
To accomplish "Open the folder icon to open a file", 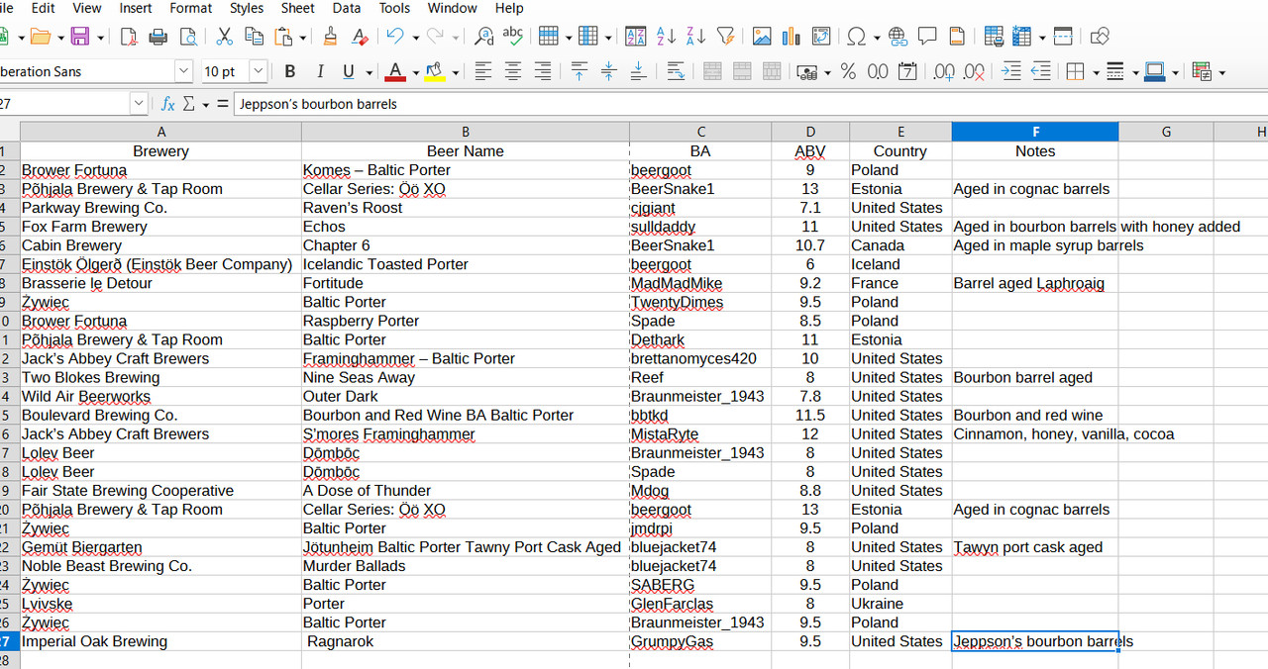I will (x=41, y=37).
